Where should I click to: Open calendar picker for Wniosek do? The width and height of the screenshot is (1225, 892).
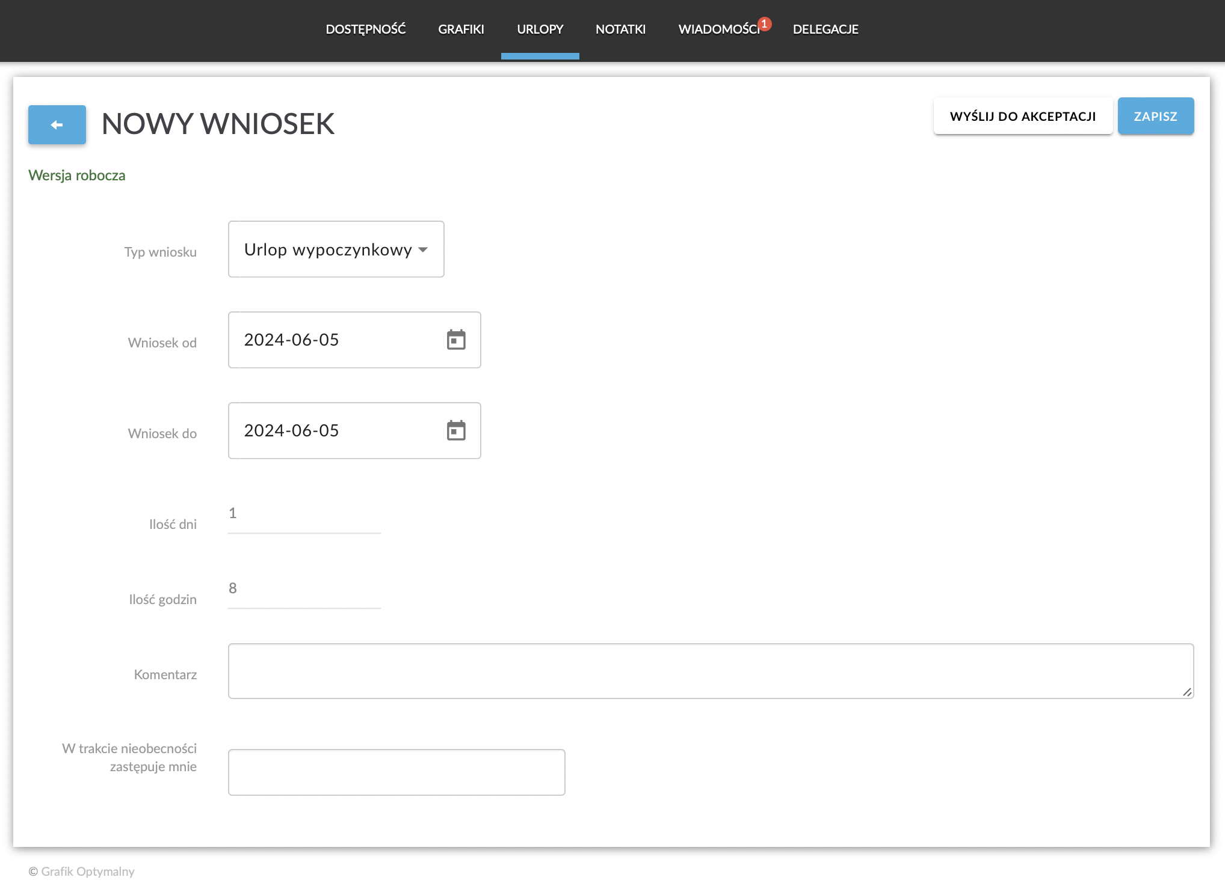456,430
